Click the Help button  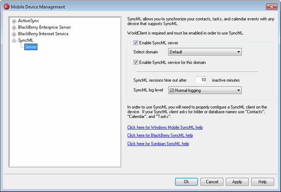coord(263,182)
